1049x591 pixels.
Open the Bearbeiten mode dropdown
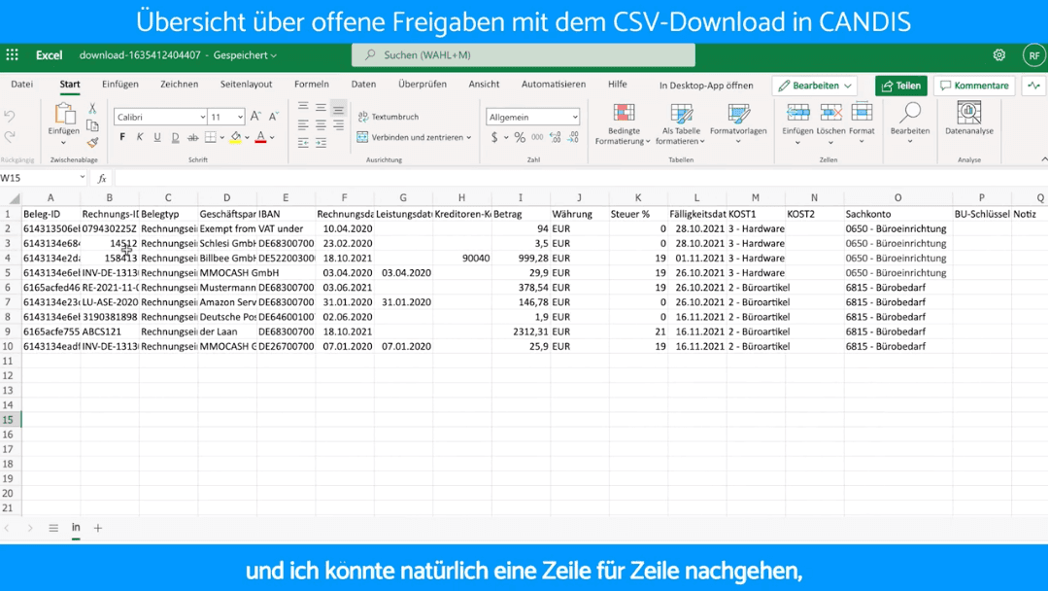pos(815,86)
